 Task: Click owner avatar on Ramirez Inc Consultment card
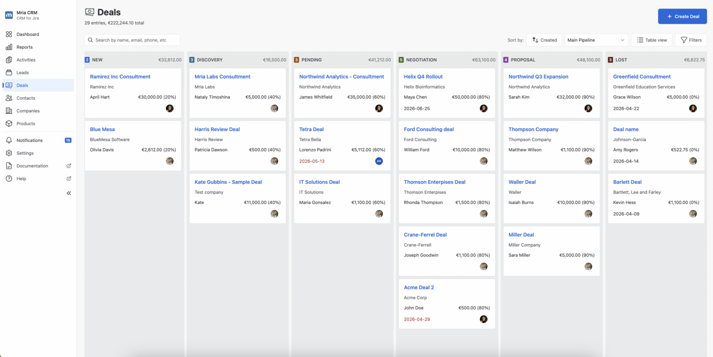click(170, 108)
